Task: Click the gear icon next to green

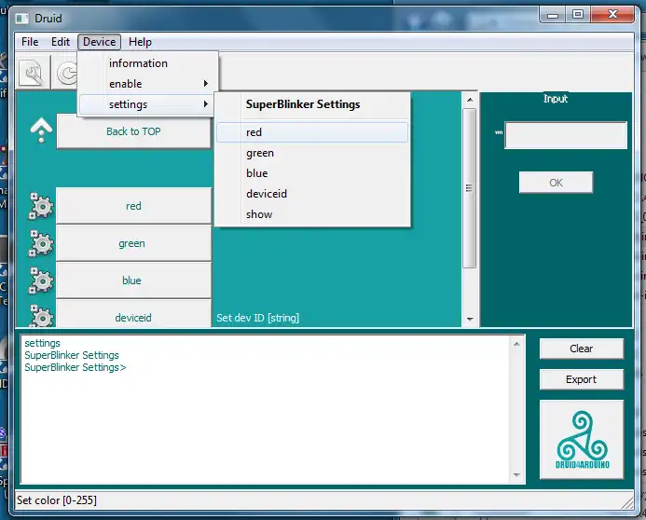Action: (41, 243)
